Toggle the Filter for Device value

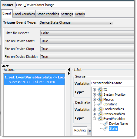pyautogui.click(x=87, y=33)
